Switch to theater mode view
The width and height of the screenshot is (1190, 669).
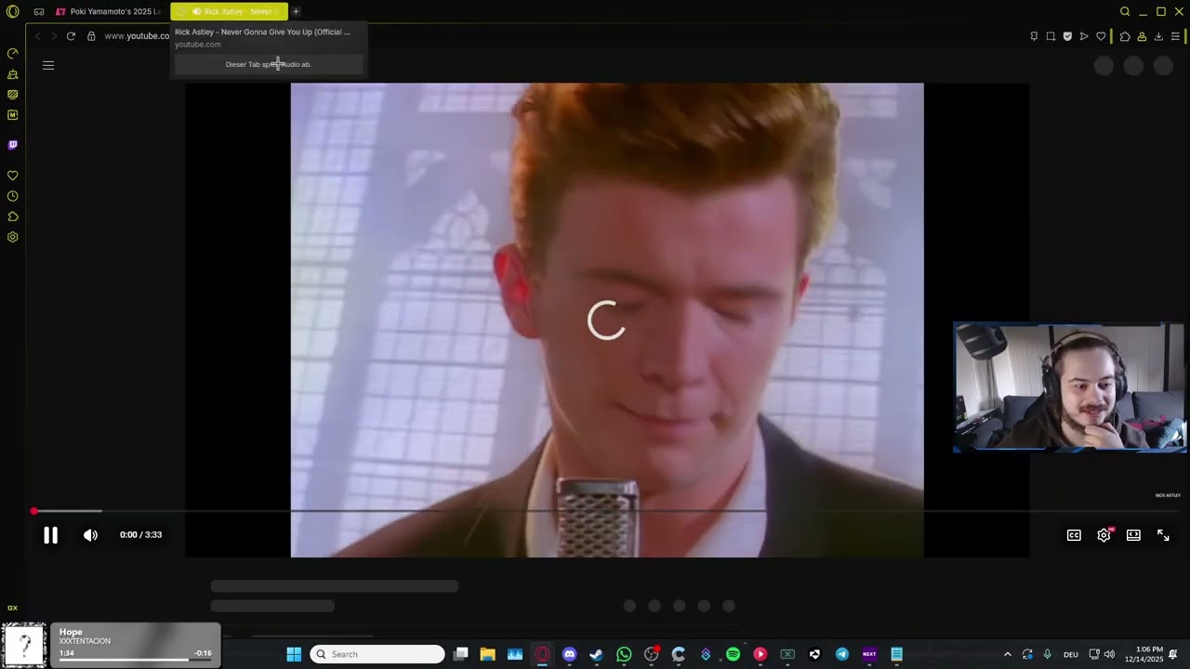(x=1133, y=535)
